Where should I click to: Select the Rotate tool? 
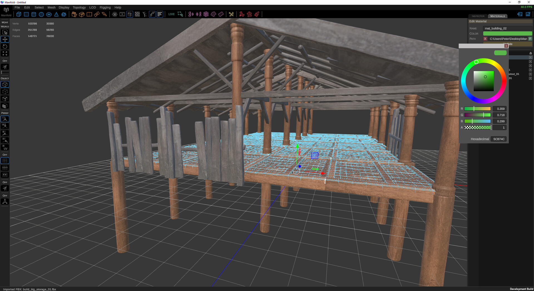tap(5, 46)
